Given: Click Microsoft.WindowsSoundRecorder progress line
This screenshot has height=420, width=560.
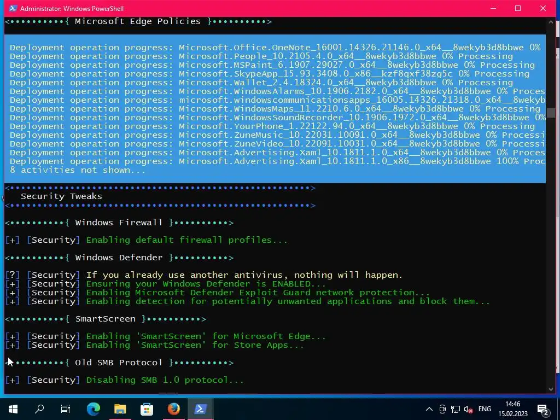Looking at the screenshot, I should tap(277, 118).
